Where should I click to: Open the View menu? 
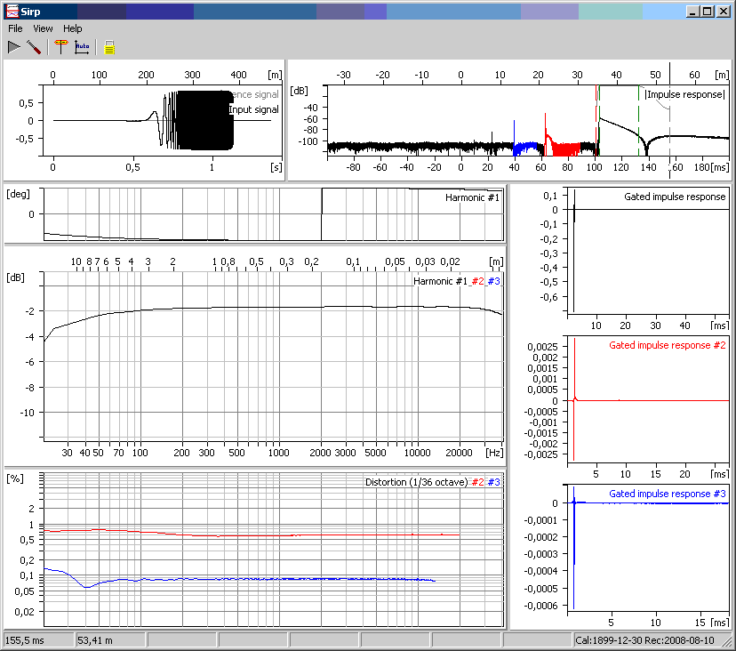coord(43,28)
